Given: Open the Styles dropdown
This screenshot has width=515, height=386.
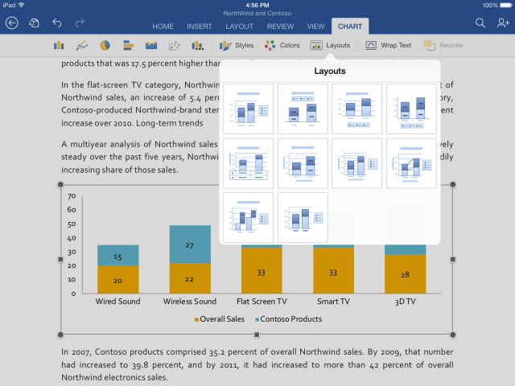Looking at the screenshot, I should pos(237,46).
